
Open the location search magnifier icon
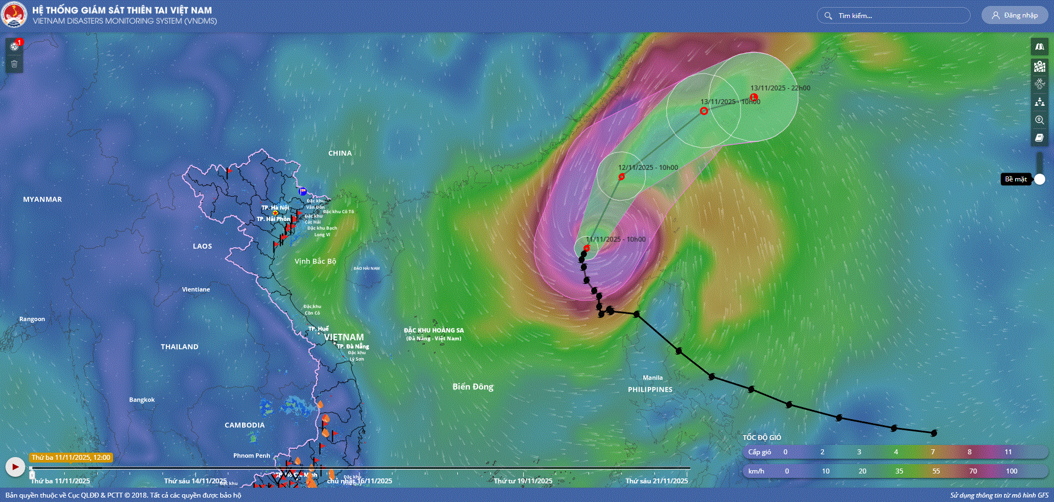click(x=1039, y=120)
